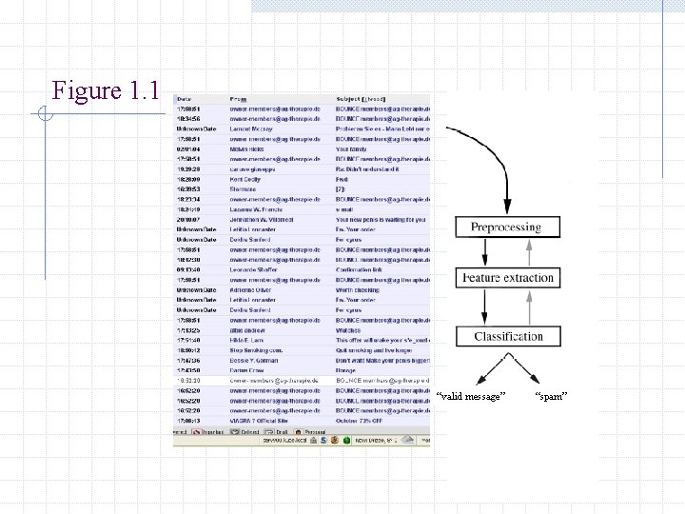685x514 pixels.
Task: Open the 'Worth checking' subject
Action: (358, 289)
